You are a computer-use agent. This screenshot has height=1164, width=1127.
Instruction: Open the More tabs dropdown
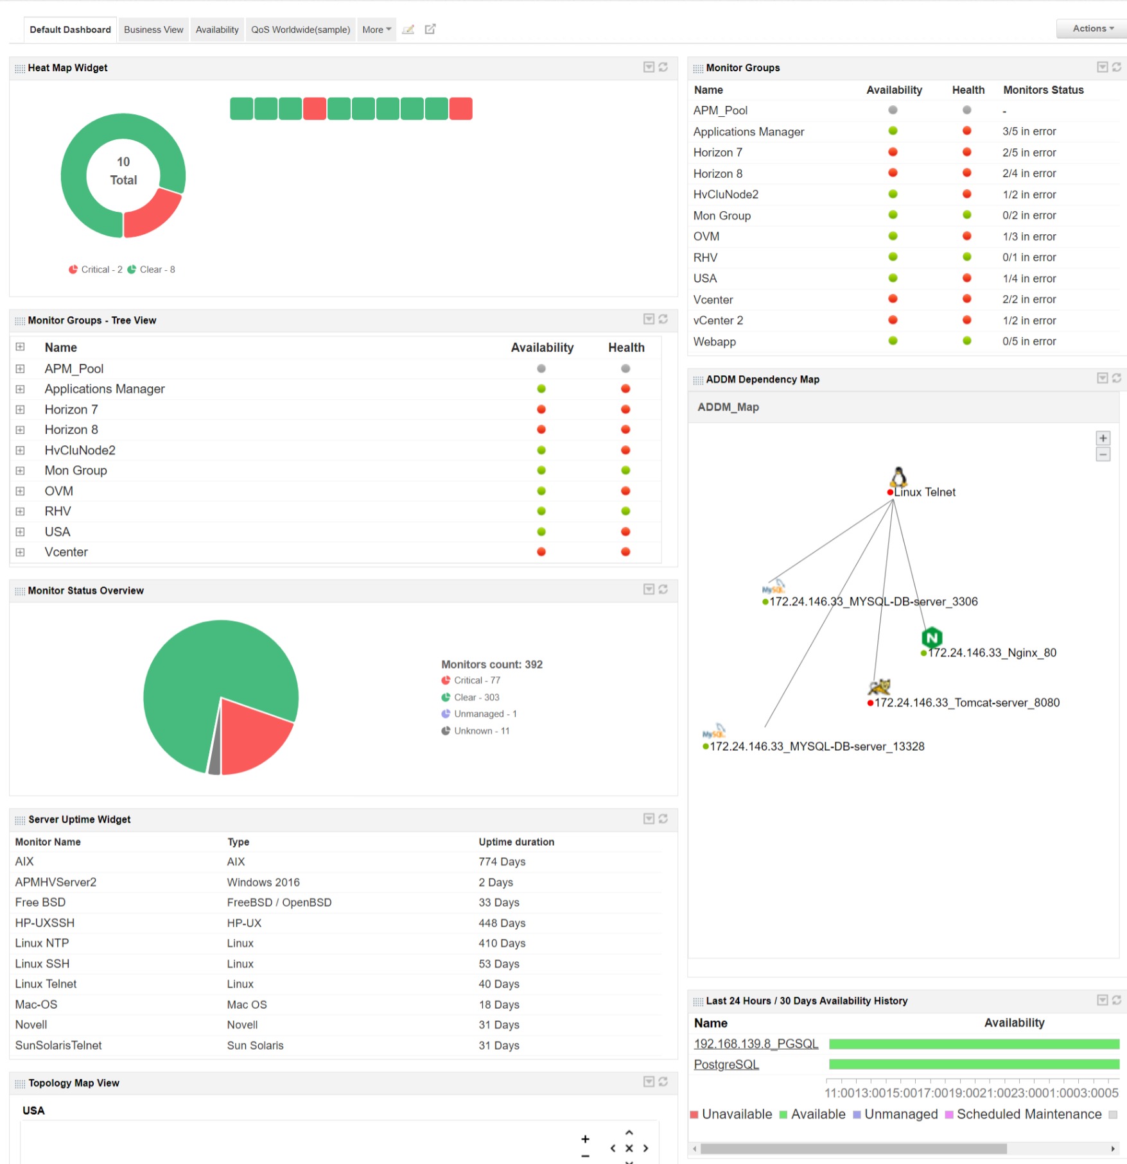coord(376,29)
